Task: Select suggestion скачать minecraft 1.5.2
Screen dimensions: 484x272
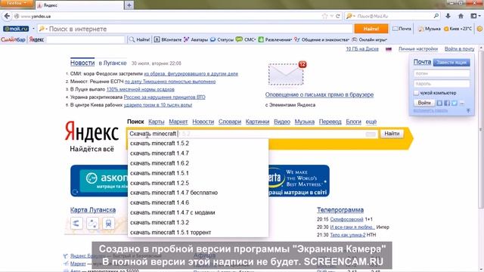Action: (x=198, y=144)
